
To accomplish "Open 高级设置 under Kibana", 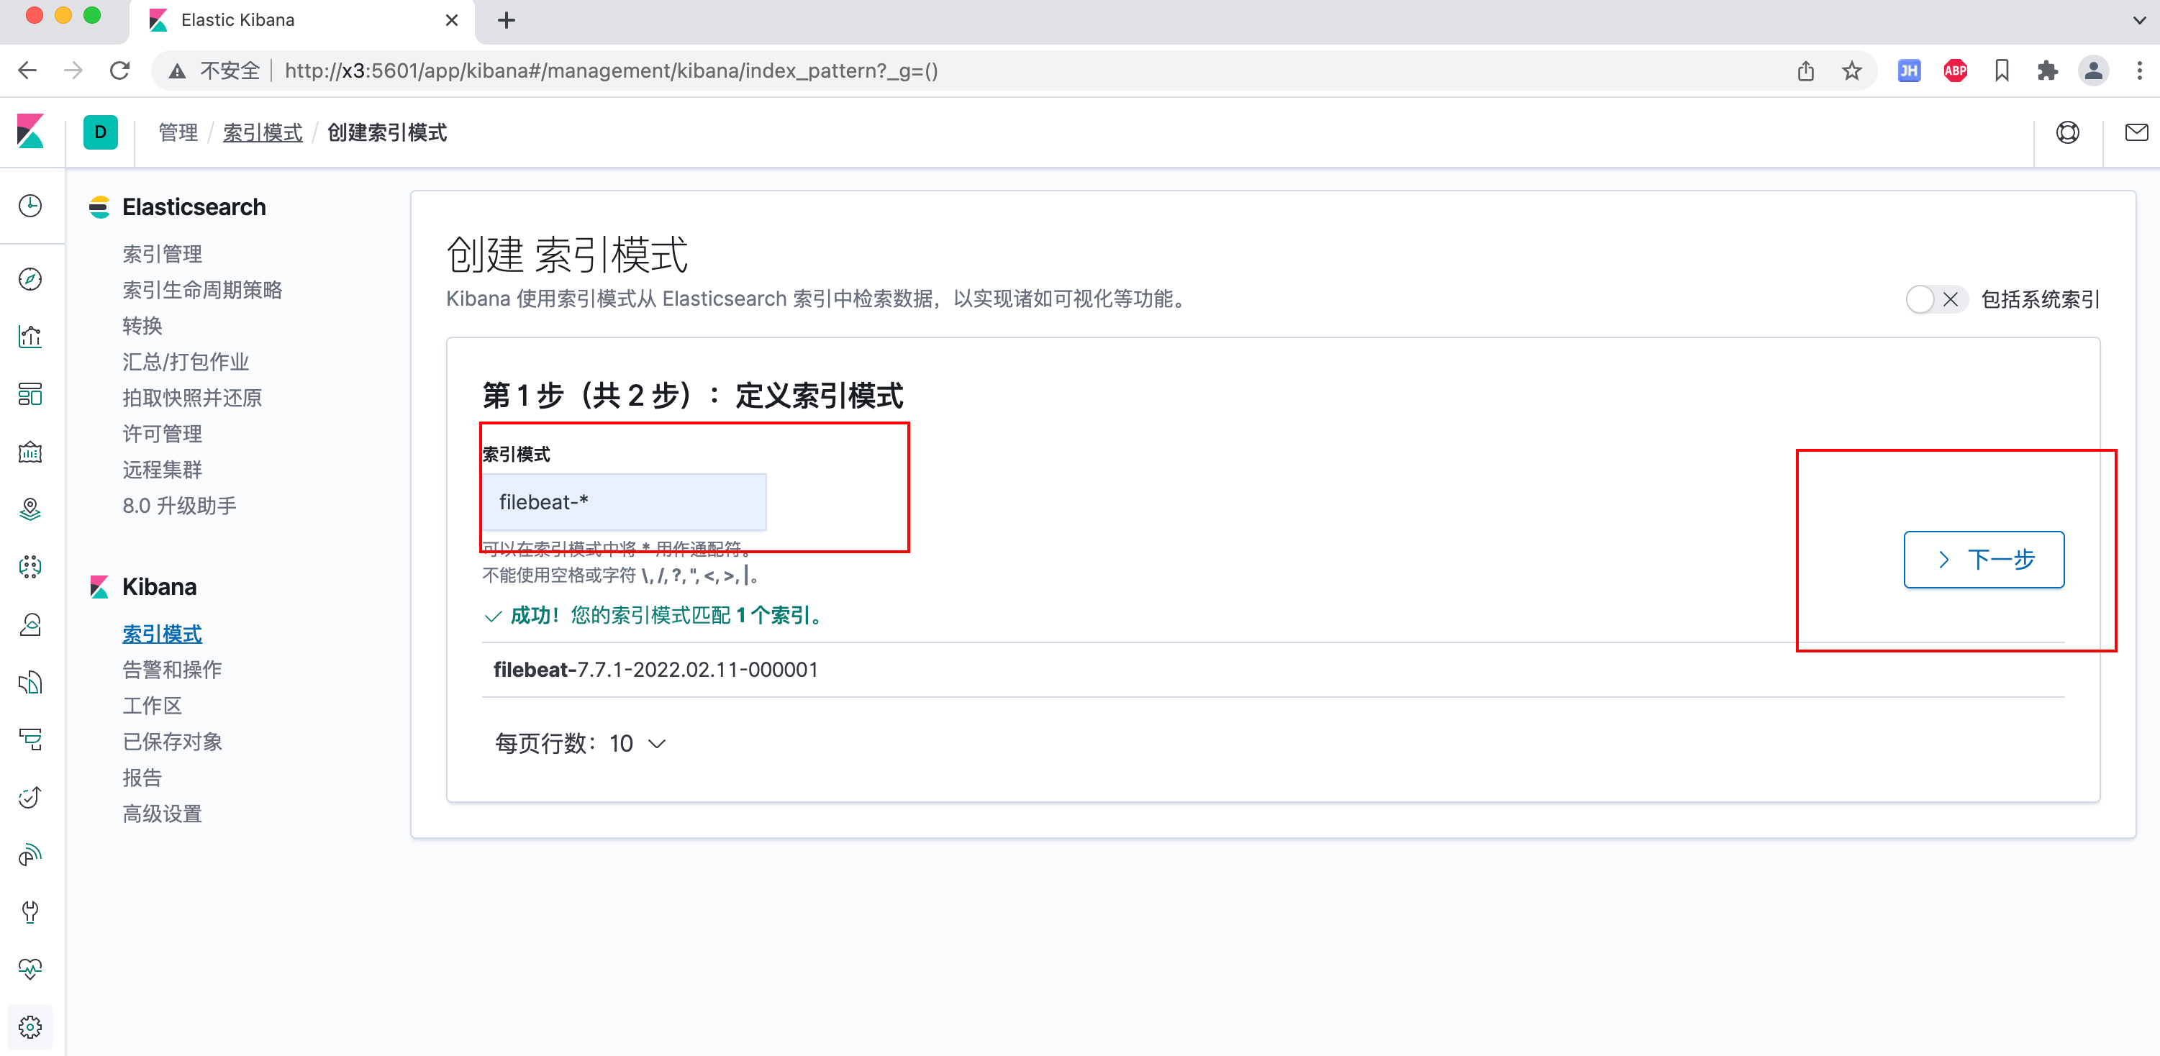I will tap(162, 814).
